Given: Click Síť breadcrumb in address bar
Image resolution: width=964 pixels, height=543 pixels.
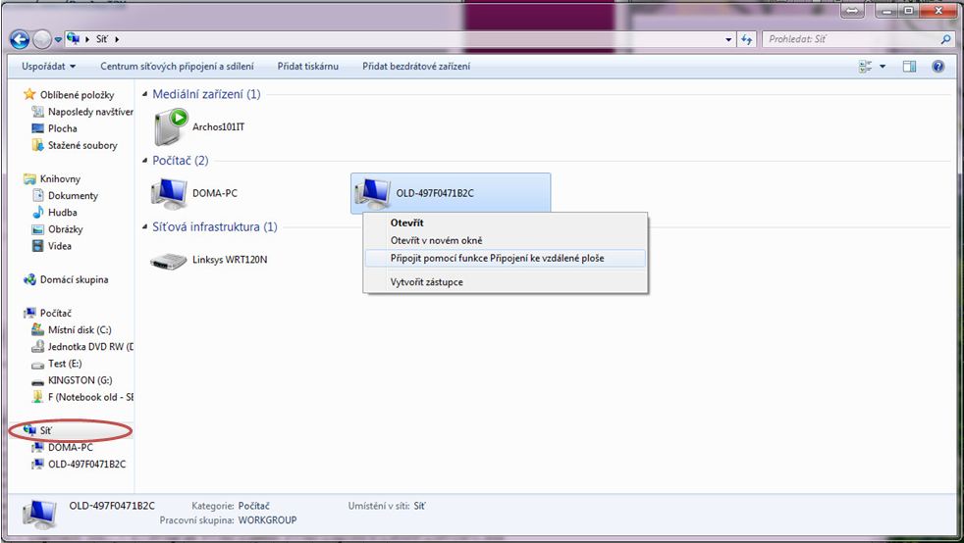Looking at the screenshot, I should click(102, 39).
